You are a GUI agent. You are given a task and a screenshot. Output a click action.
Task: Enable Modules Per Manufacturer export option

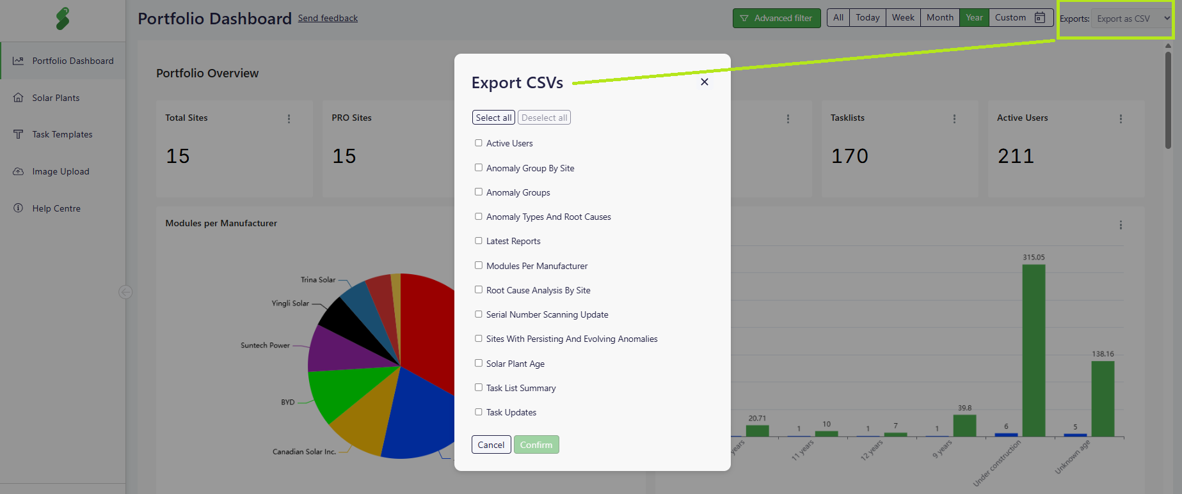(478, 265)
